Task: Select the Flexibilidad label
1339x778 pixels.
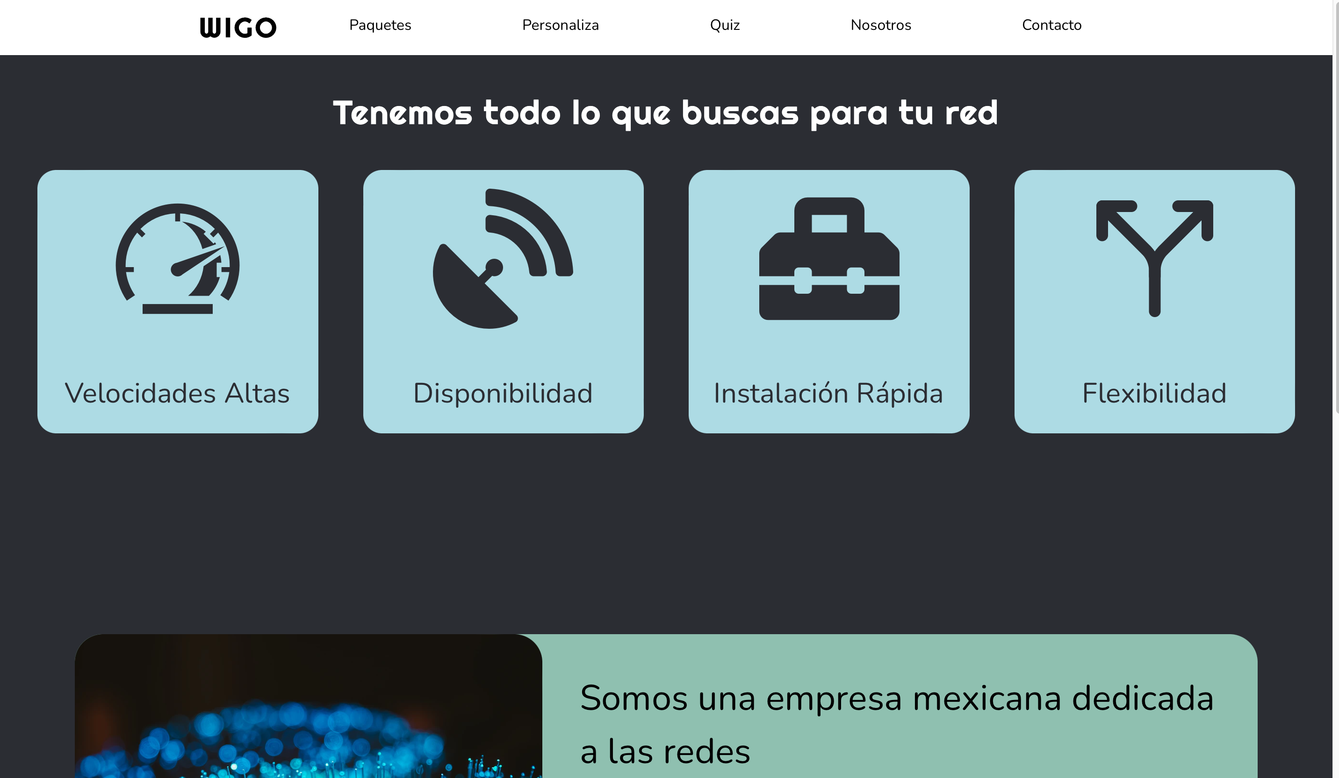Action: (x=1154, y=393)
